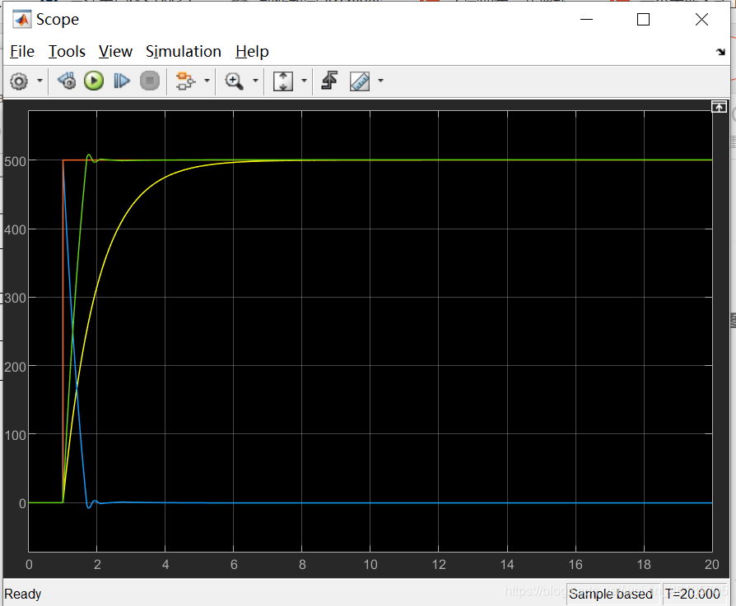Close the Scope window
The height and width of the screenshot is (606, 736).
(701, 19)
